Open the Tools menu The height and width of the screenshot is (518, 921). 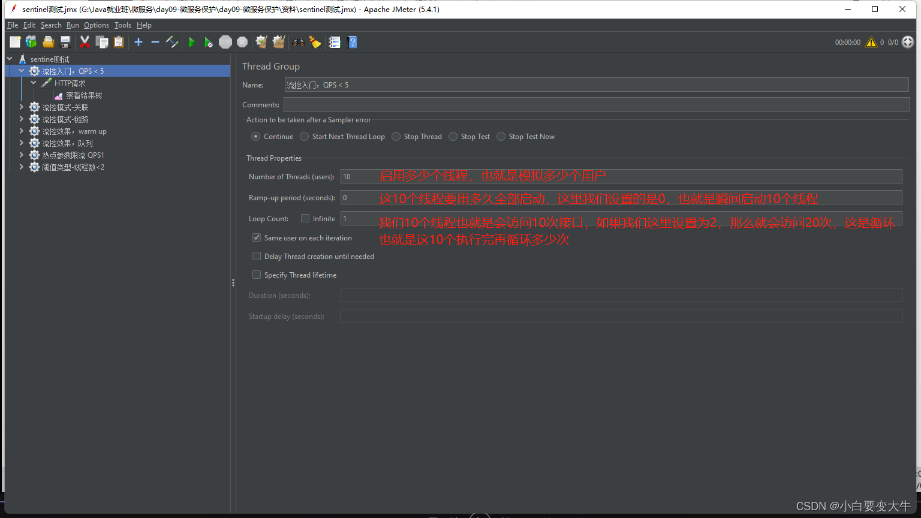(x=123, y=25)
